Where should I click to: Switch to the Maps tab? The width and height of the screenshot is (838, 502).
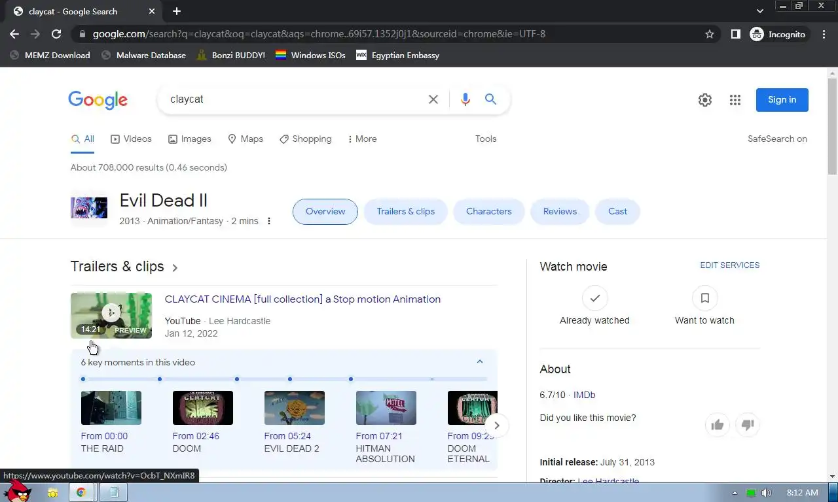click(246, 139)
